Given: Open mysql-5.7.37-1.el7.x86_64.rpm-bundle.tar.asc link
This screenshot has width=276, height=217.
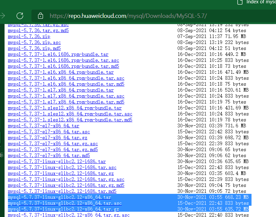Looking at the screenshot, I should click(x=66, y=96).
